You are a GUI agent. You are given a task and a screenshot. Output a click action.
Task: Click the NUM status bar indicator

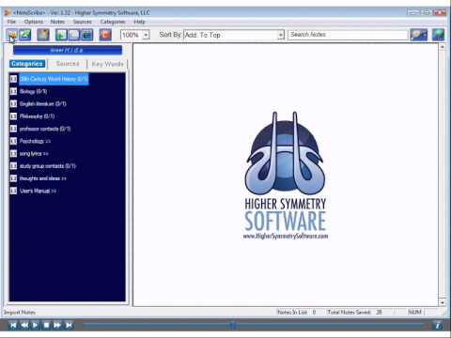[x=414, y=312]
